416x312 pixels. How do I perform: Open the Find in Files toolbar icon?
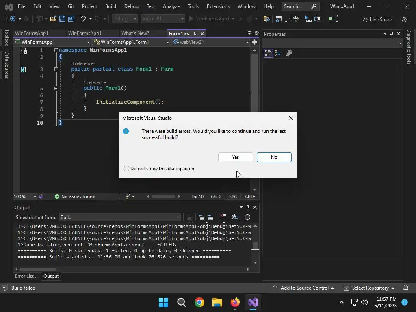pyautogui.click(x=266, y=19)
